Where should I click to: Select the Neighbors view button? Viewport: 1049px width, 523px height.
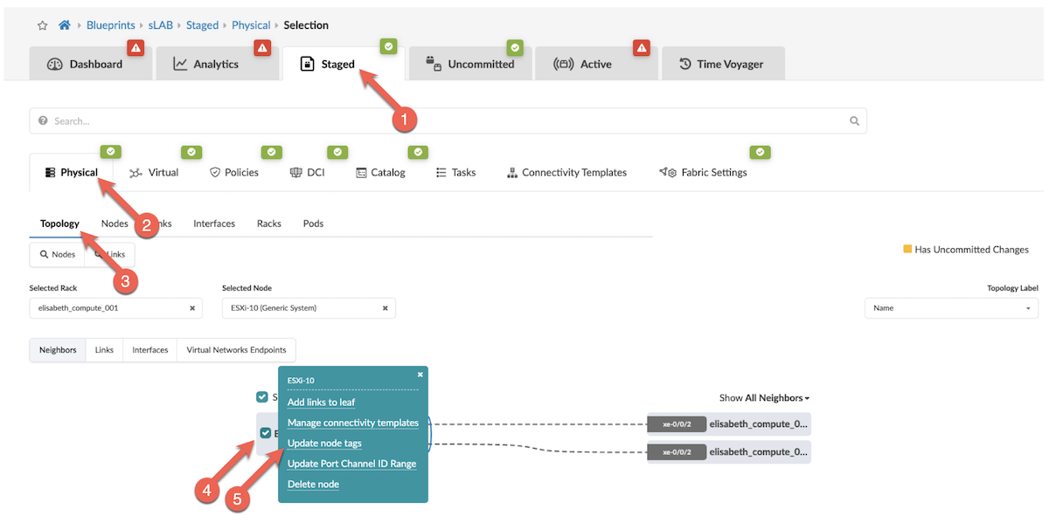pyautogui.click(x=58, y=350)
